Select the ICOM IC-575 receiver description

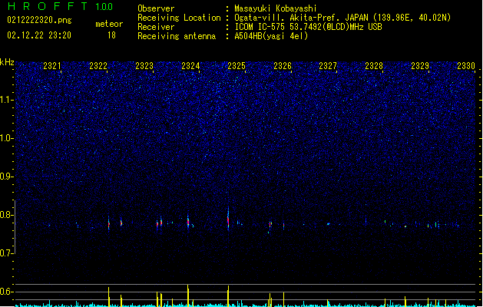[309, 27]
